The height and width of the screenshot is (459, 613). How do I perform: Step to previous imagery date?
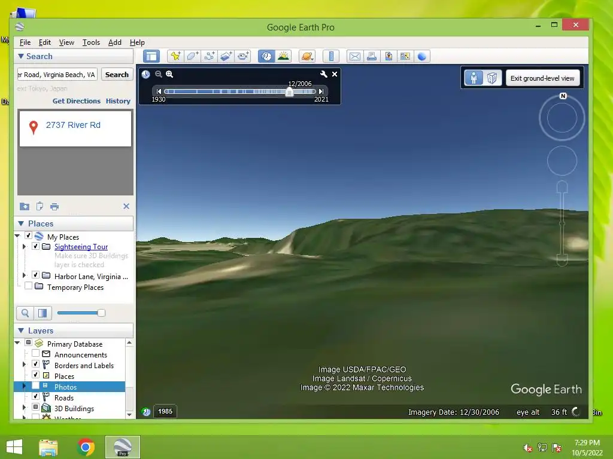pyautogui.click(x=158, y=91)
